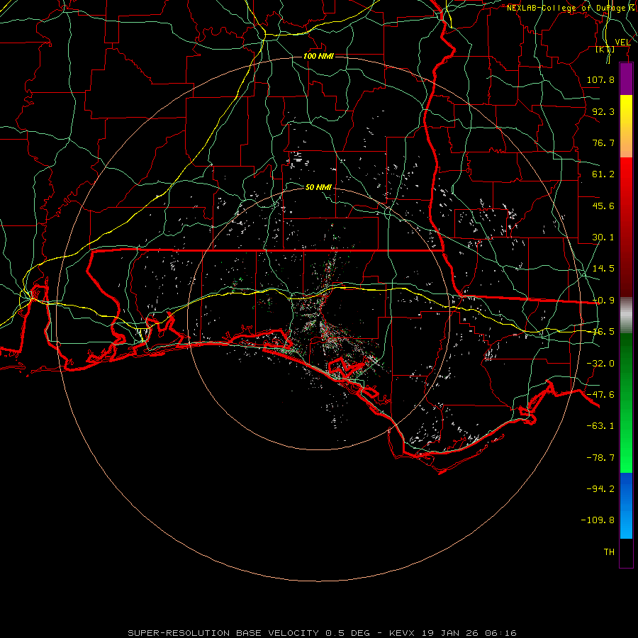Viewport: 638px width, 638px height.
Task: Select the 107.8 legend value
Action: coord(600,79)
